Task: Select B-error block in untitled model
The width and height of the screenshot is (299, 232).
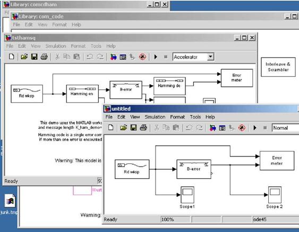Action: pyautogui.click(x=194, y=169)
